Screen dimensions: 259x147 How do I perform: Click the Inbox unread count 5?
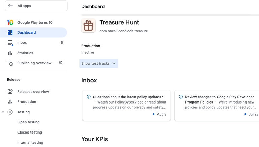coord(62,43)
